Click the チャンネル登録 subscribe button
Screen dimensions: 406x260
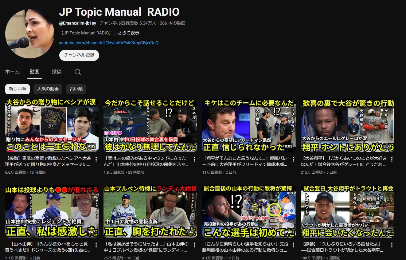click(79, 55)
